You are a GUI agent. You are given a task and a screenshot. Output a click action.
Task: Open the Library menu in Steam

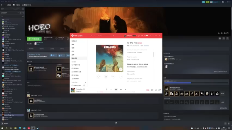pos(14,5)
